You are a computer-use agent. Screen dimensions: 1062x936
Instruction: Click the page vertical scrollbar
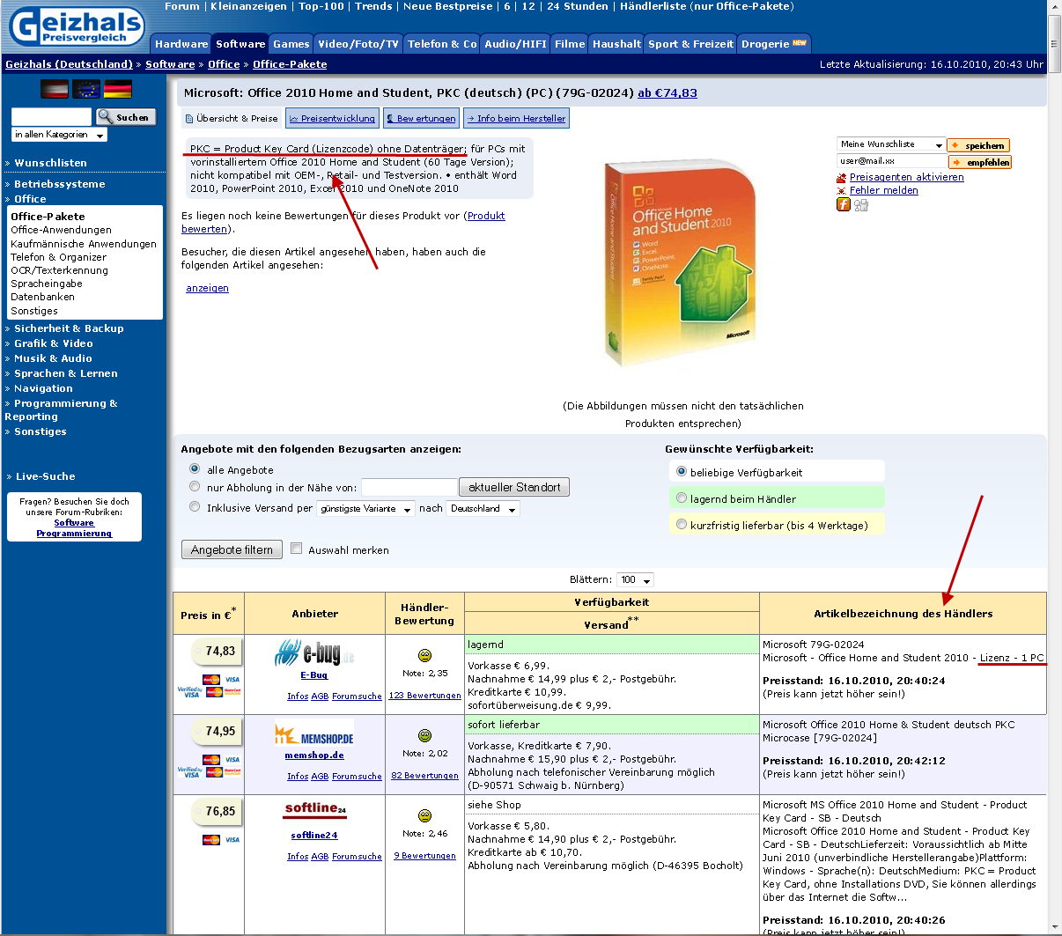pyautogui.click(x=1055, y=467)
